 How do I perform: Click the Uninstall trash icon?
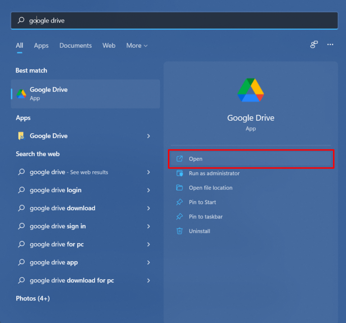click(x=180, y=231)
